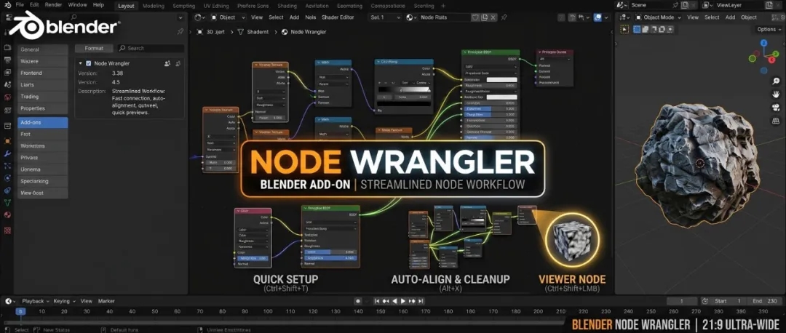786x333 pixels.
Task: Open the Object Mode dropdown
Action: (x=658, y=17)
